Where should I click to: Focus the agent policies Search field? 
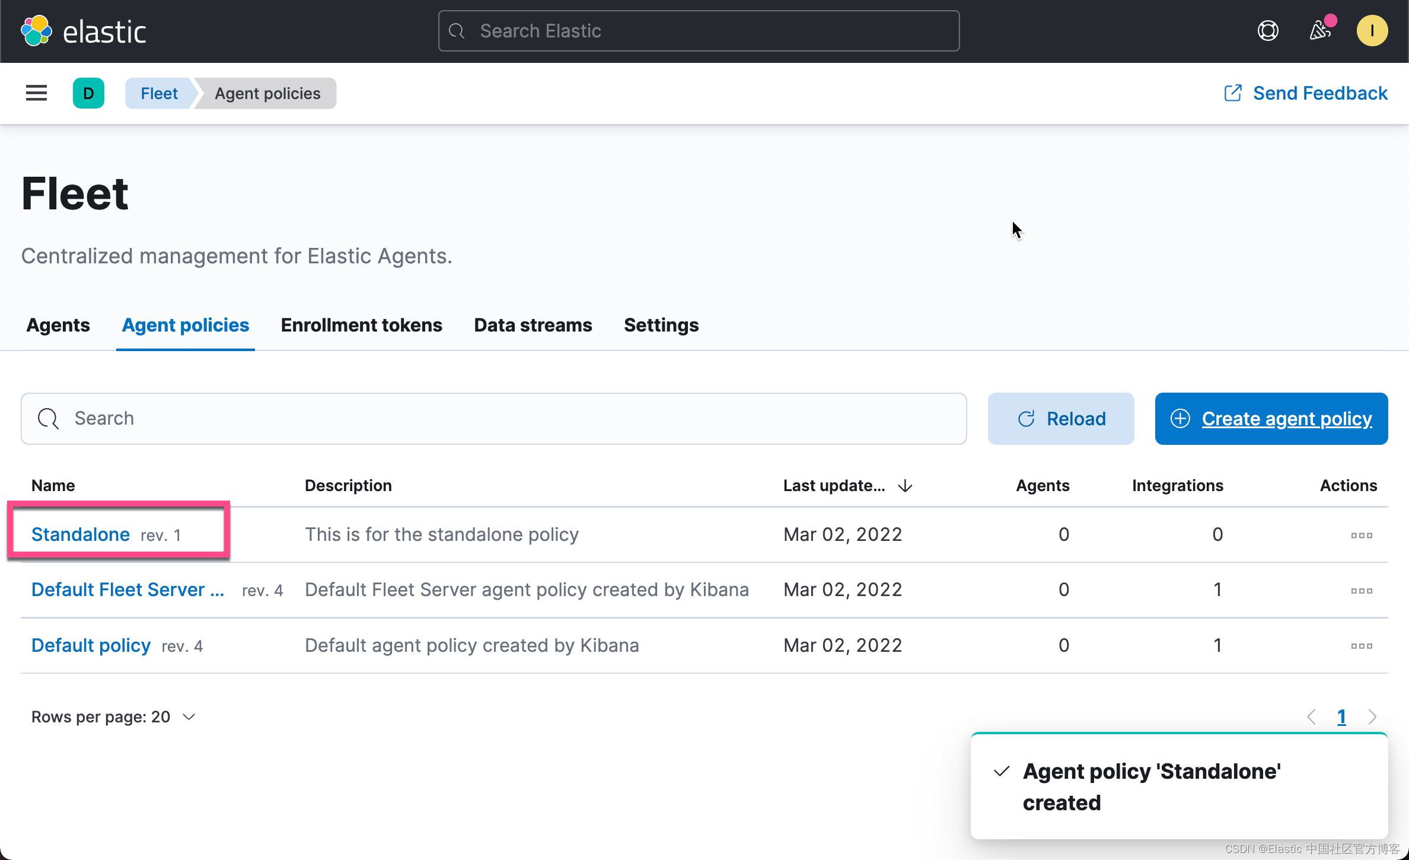(x=493, y=419)
